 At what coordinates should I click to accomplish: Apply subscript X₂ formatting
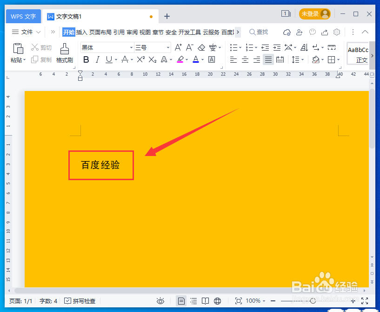[153, 59]
